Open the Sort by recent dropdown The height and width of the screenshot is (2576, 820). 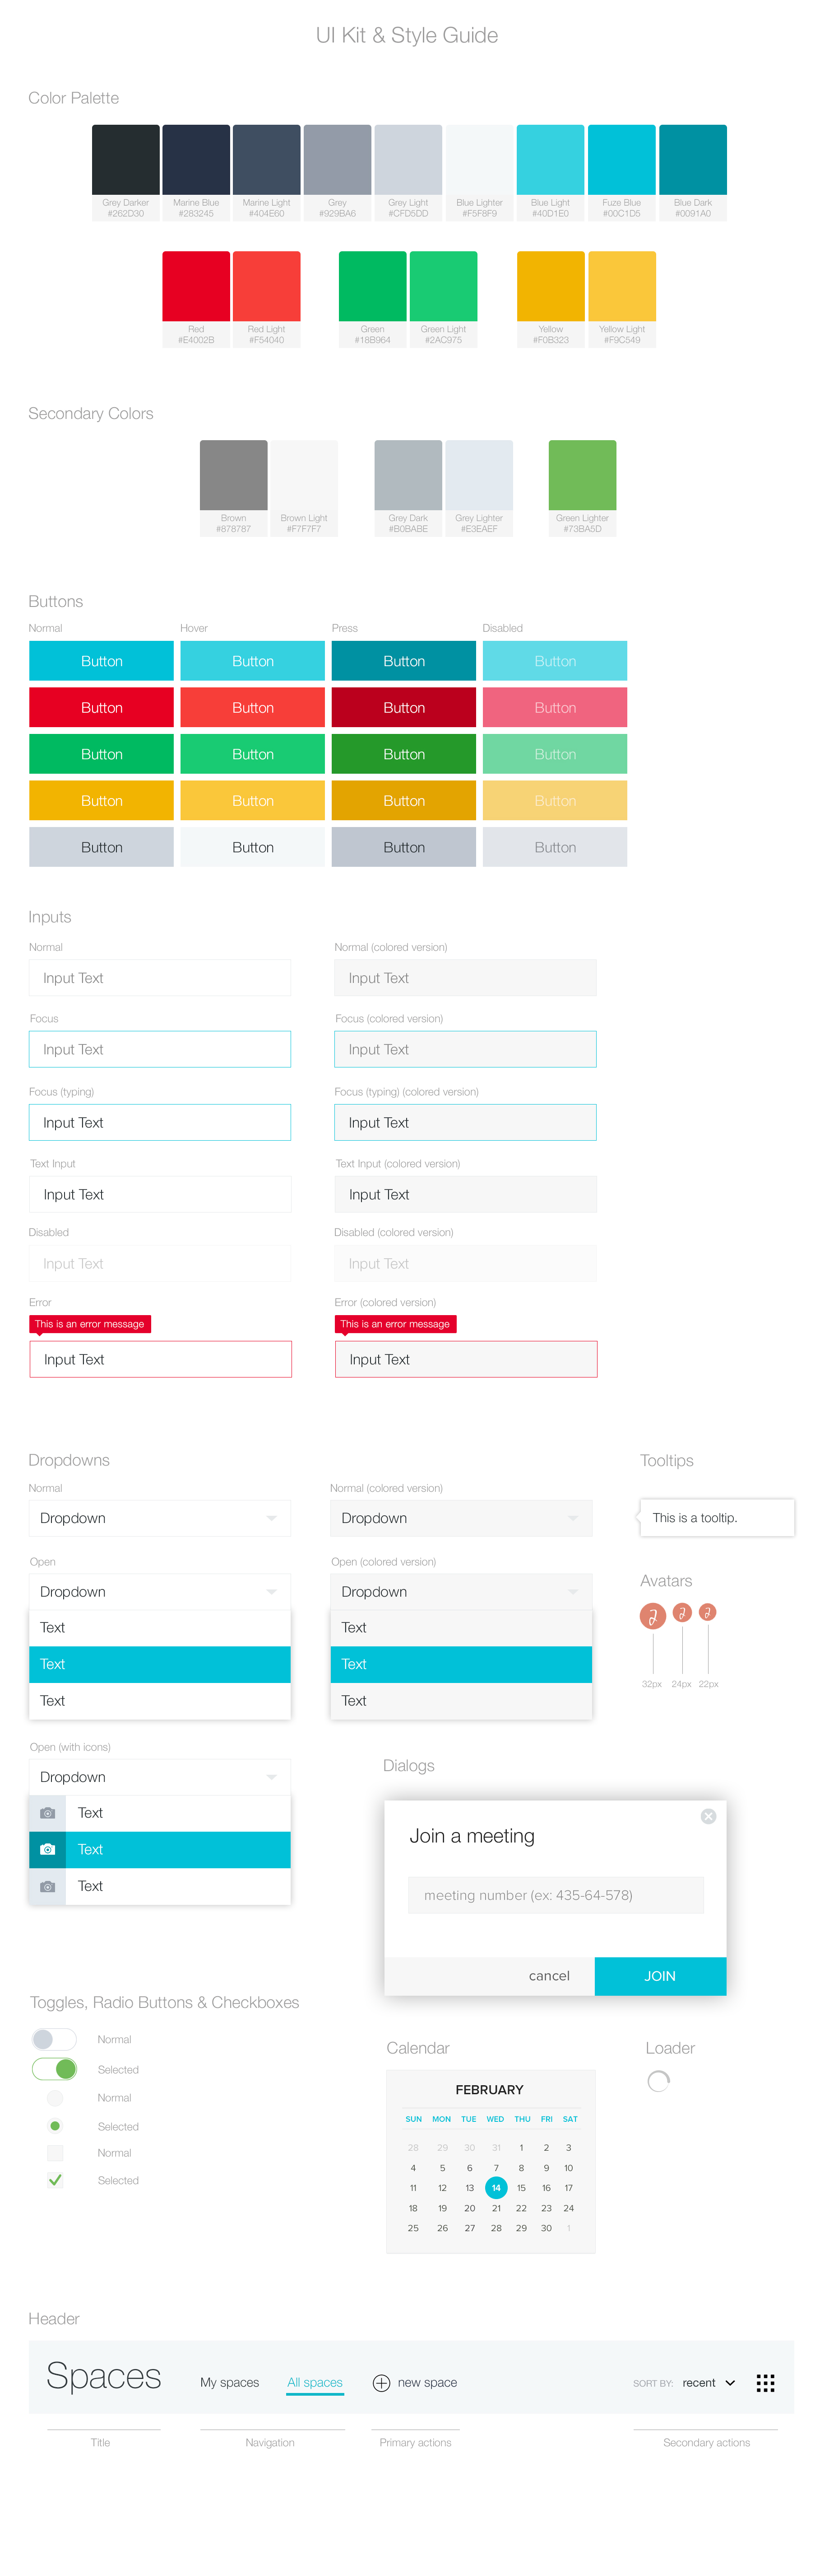[x=708, y=2383]
